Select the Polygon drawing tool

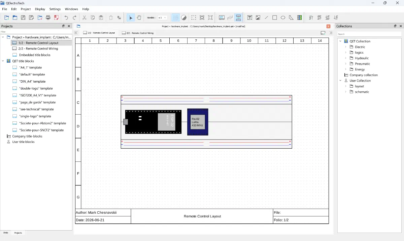coord(291,18)
